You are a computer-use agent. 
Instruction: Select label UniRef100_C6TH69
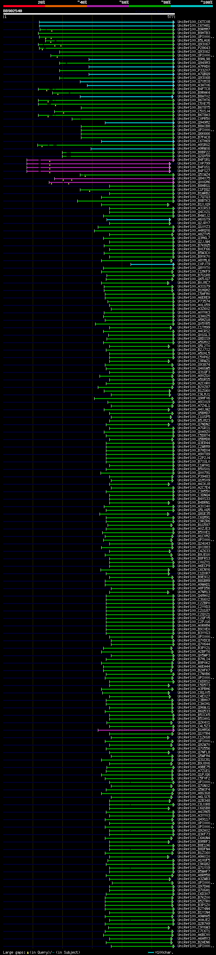pos(194,141)
